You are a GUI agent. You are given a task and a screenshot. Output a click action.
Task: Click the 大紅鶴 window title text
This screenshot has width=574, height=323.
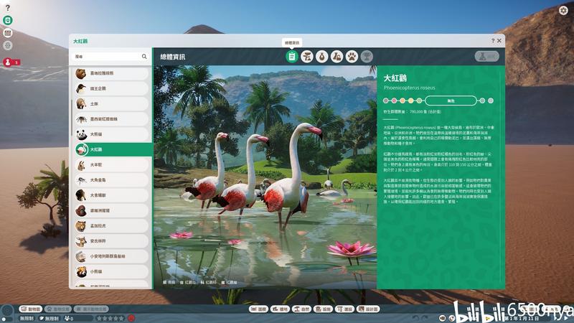point(80,41)
